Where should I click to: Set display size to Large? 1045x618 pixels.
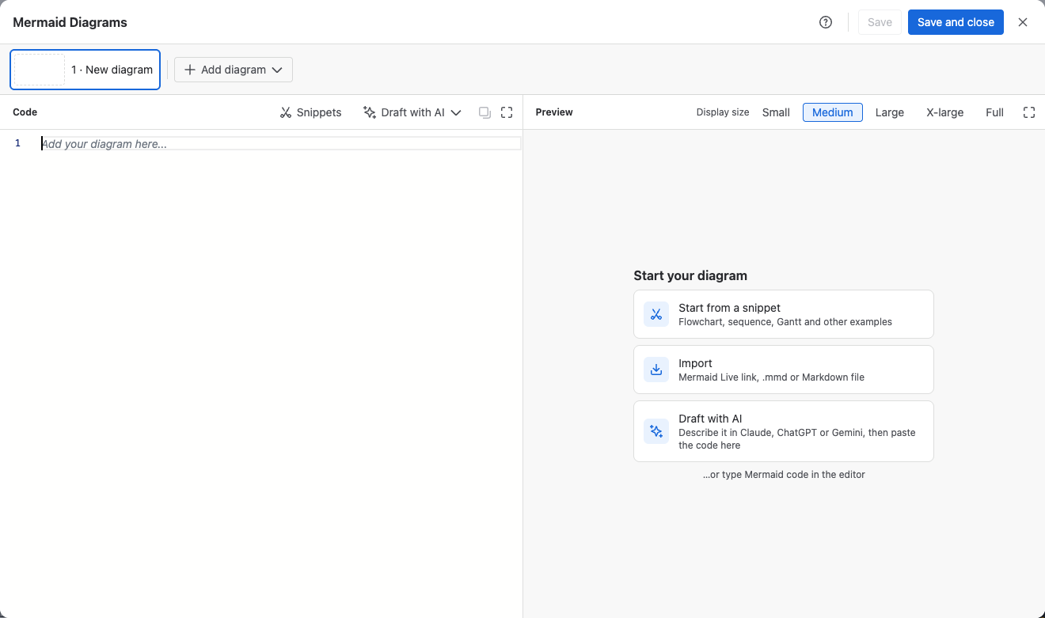(890, 112)
